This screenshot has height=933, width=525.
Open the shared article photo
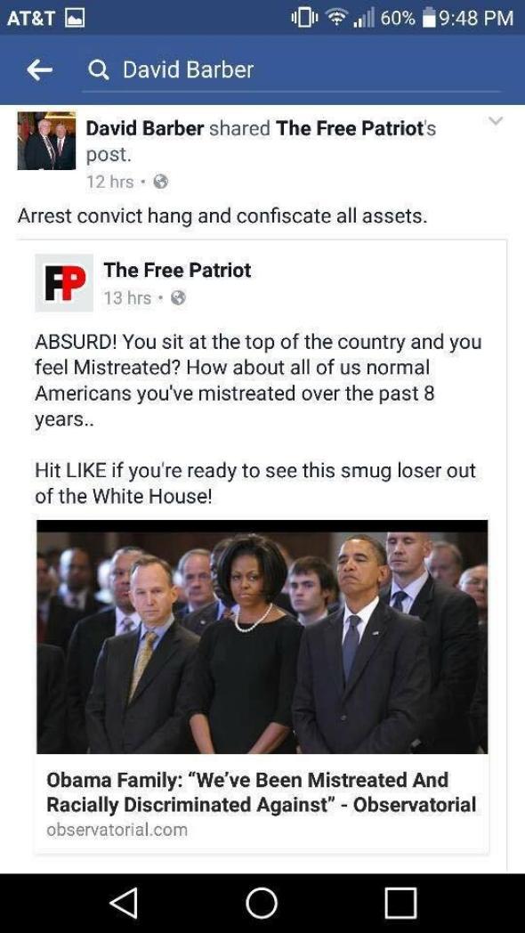(x=262, y=637)
